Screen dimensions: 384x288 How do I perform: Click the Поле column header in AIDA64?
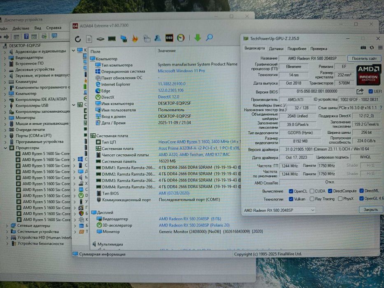95,52
